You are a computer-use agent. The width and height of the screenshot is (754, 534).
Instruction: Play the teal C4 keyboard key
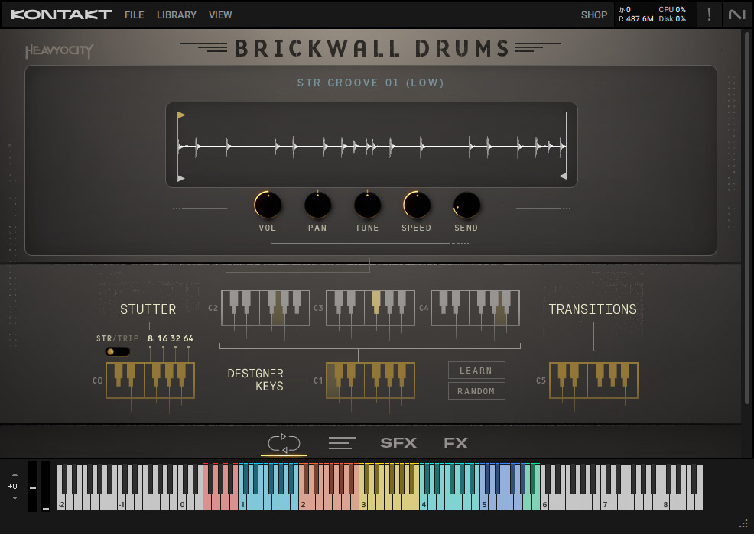pos(424,503)
